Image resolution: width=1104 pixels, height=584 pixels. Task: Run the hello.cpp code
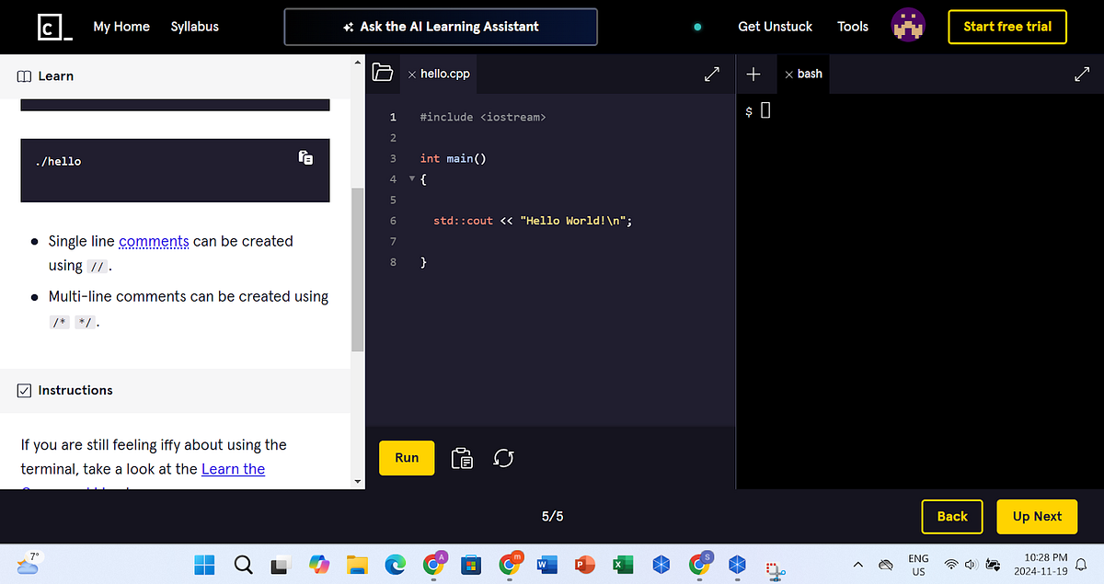pos(407,458)
